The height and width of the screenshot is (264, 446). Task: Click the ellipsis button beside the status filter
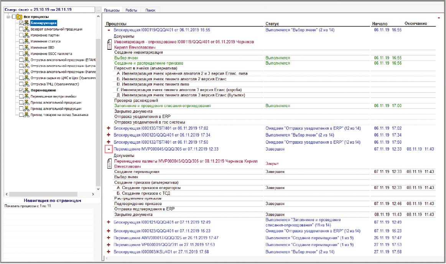tap(98, 10)
